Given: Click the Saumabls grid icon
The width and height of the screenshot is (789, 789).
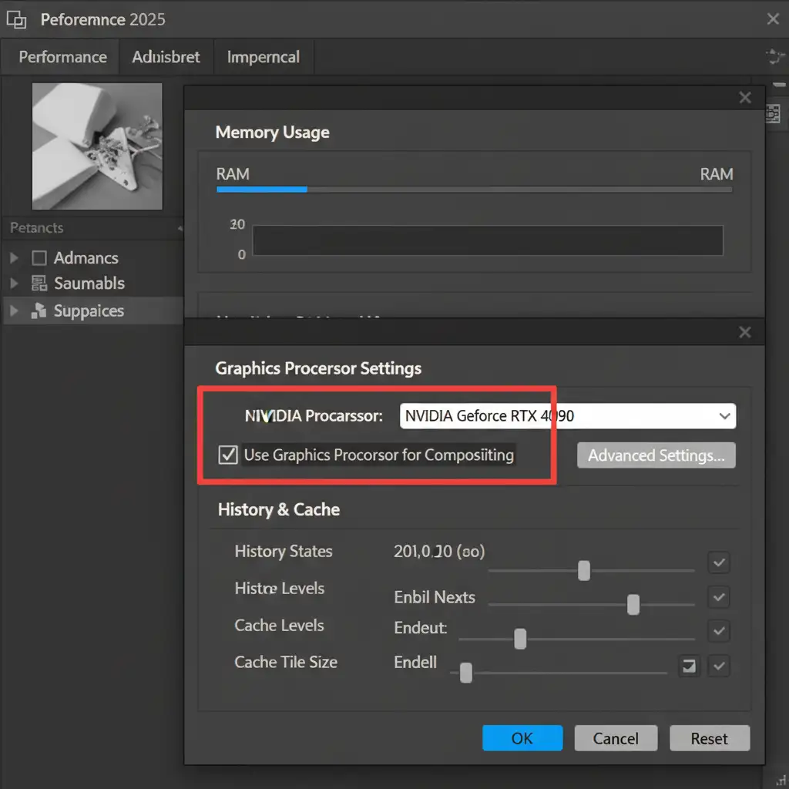Looking at the screenshot, I should pos(39,283).
